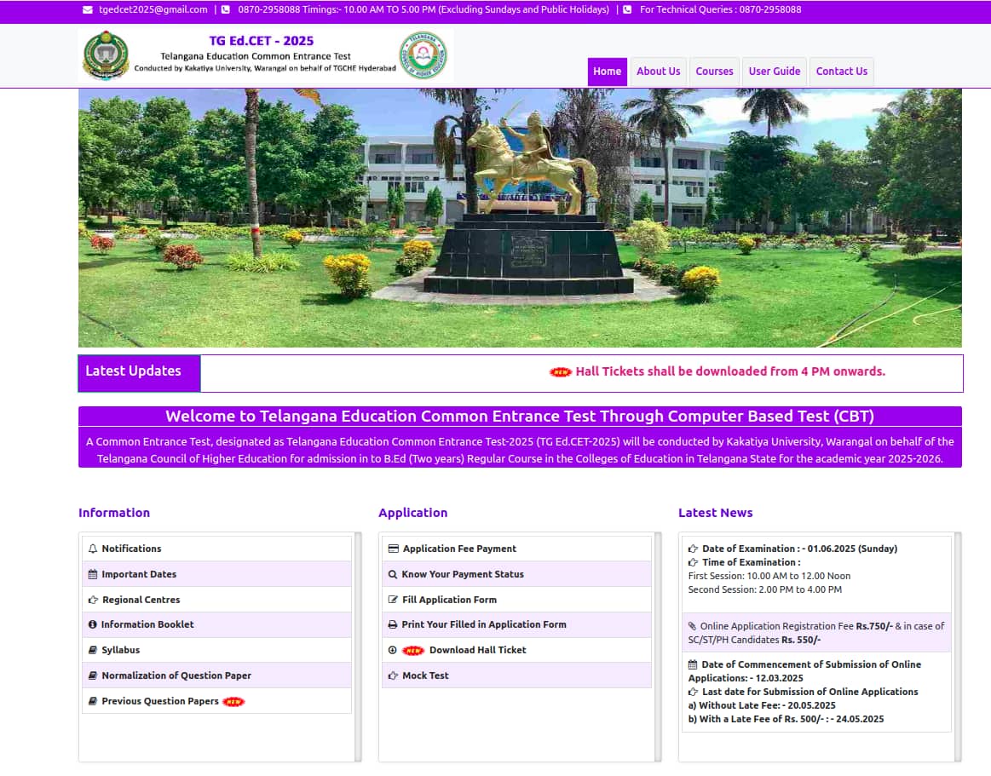
Task: Click the envelope email icon in top bar
Action: coord(87,9)
